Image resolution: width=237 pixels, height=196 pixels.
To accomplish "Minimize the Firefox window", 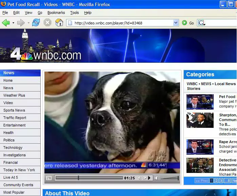I will point(223,4).
